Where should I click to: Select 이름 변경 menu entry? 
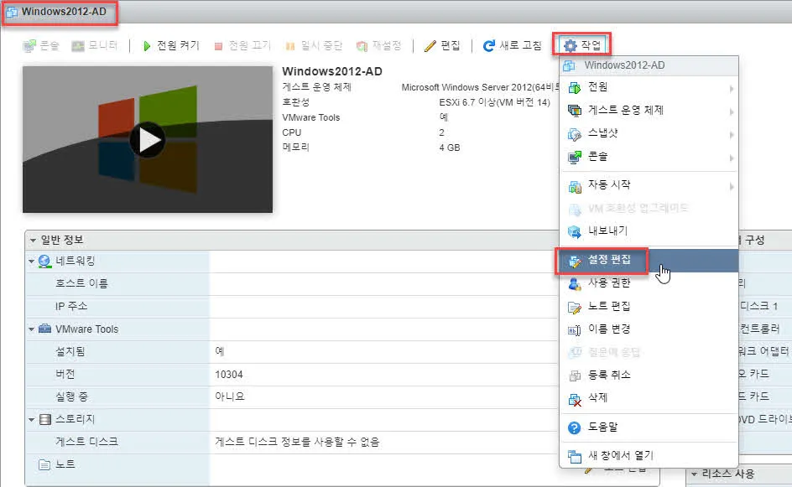point(649,329)
